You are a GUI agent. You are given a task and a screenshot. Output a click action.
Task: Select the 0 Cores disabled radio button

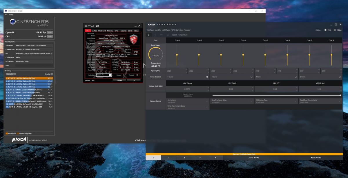pyautogui.click(x=207, y=77)
